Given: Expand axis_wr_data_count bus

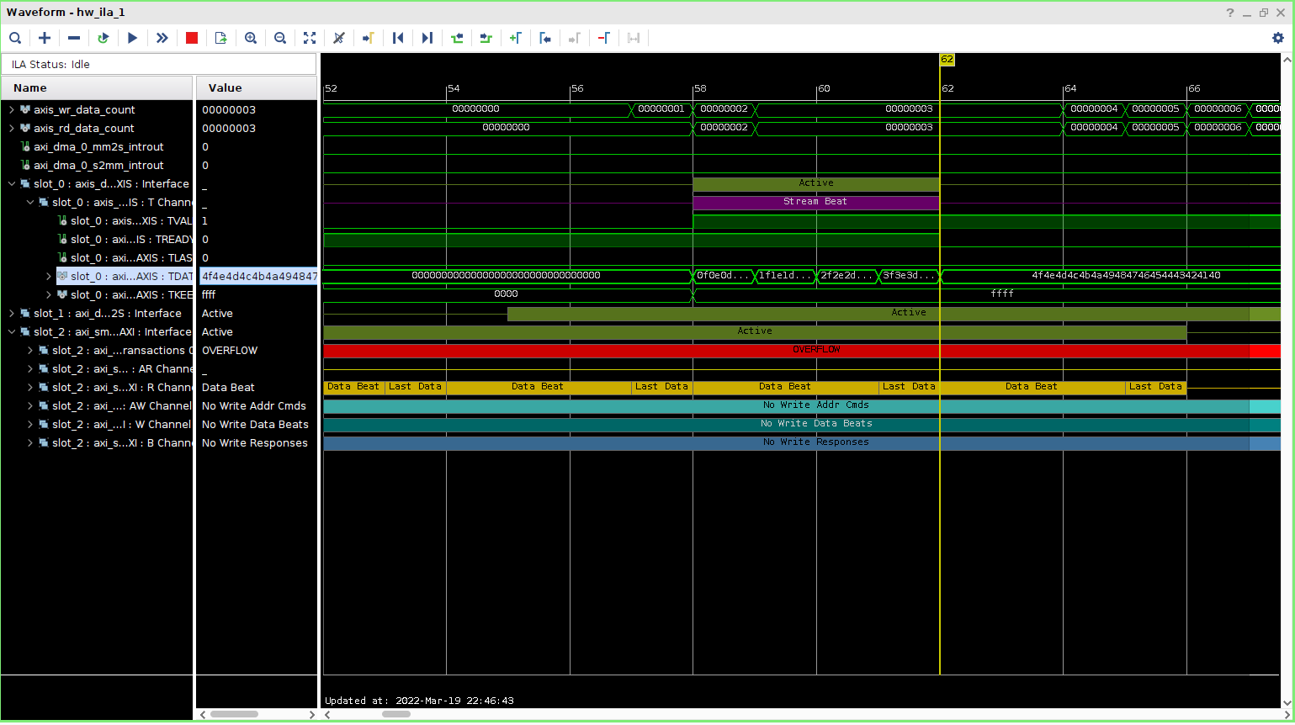Looking at the screenshot, I should click(12, 110).
